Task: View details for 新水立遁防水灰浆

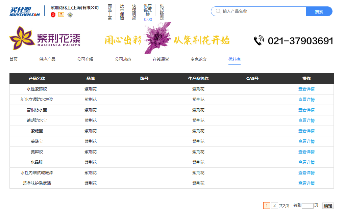Action: pyautogui.click(x=306, y=100)
